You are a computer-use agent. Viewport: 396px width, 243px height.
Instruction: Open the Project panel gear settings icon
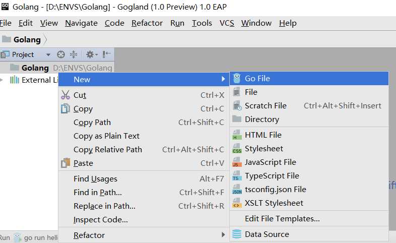pyautogui.click(x=91, y=54)
